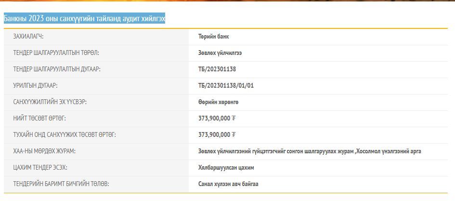Select the "Төрийн банк" value
This screenshot has width=455, height=201.
click(x=214, y=37)
